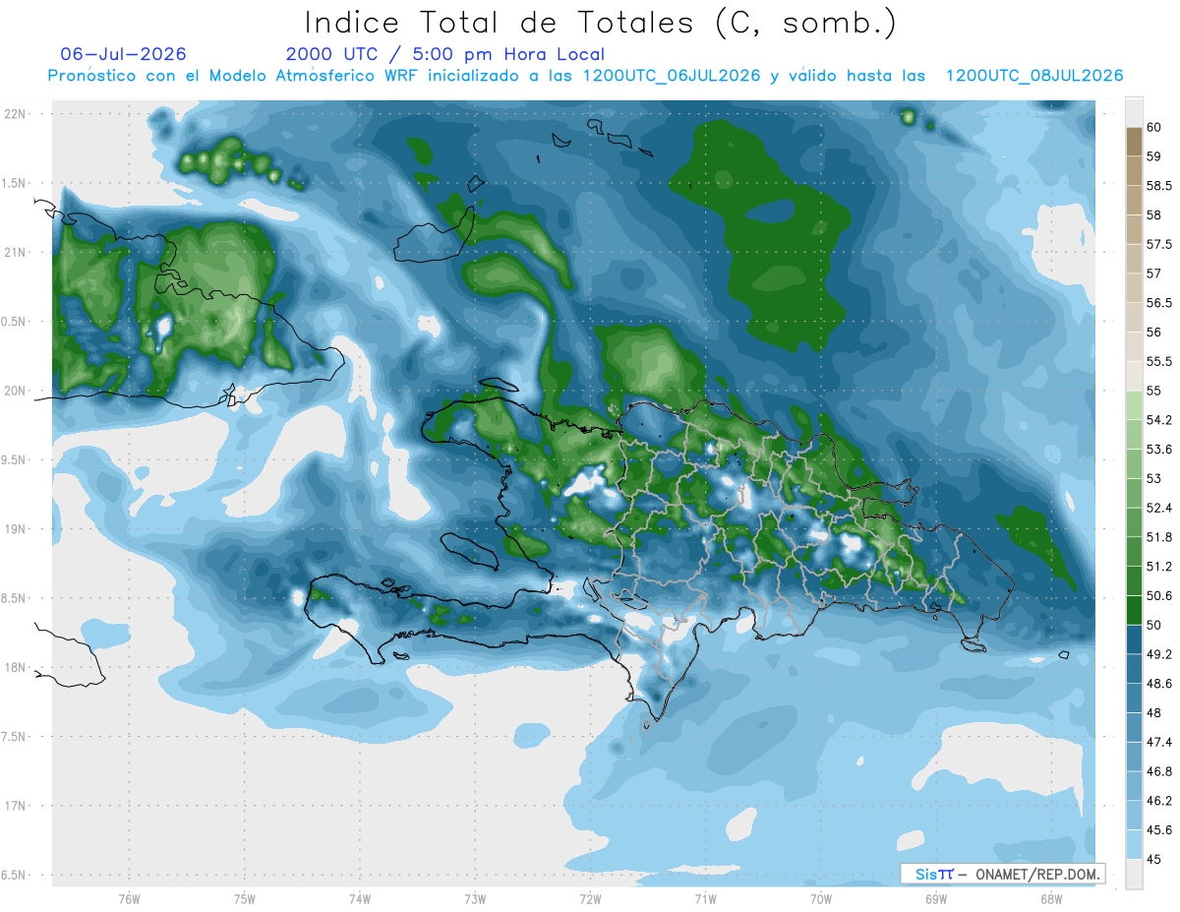This screenshot has width=1180, height=912.
Task: Click the '68W' longitude label
Action: point(1050,898)
